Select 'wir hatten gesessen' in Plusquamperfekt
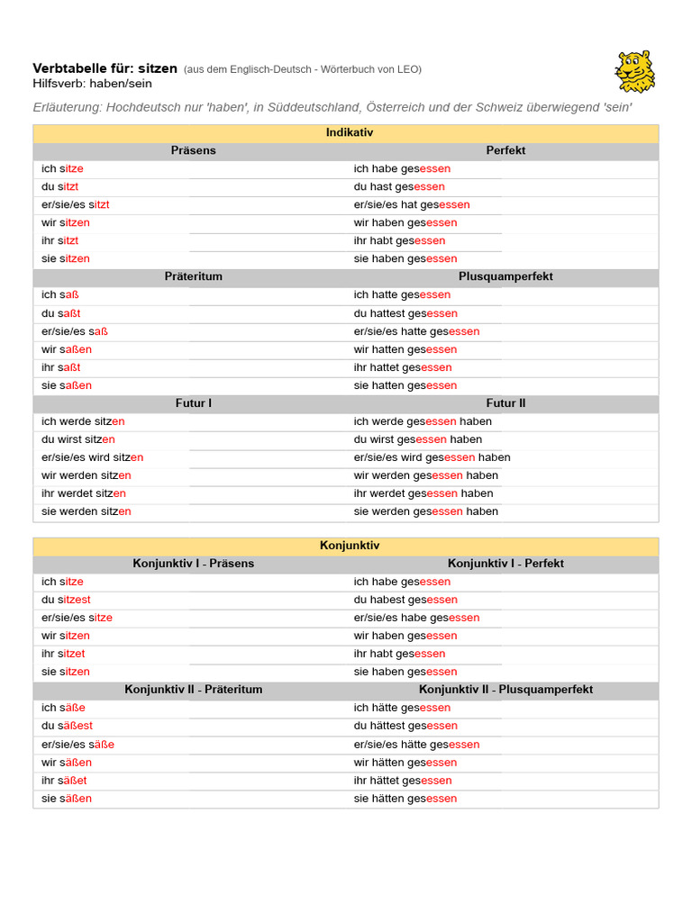692x922 pixels. point(405,349)
